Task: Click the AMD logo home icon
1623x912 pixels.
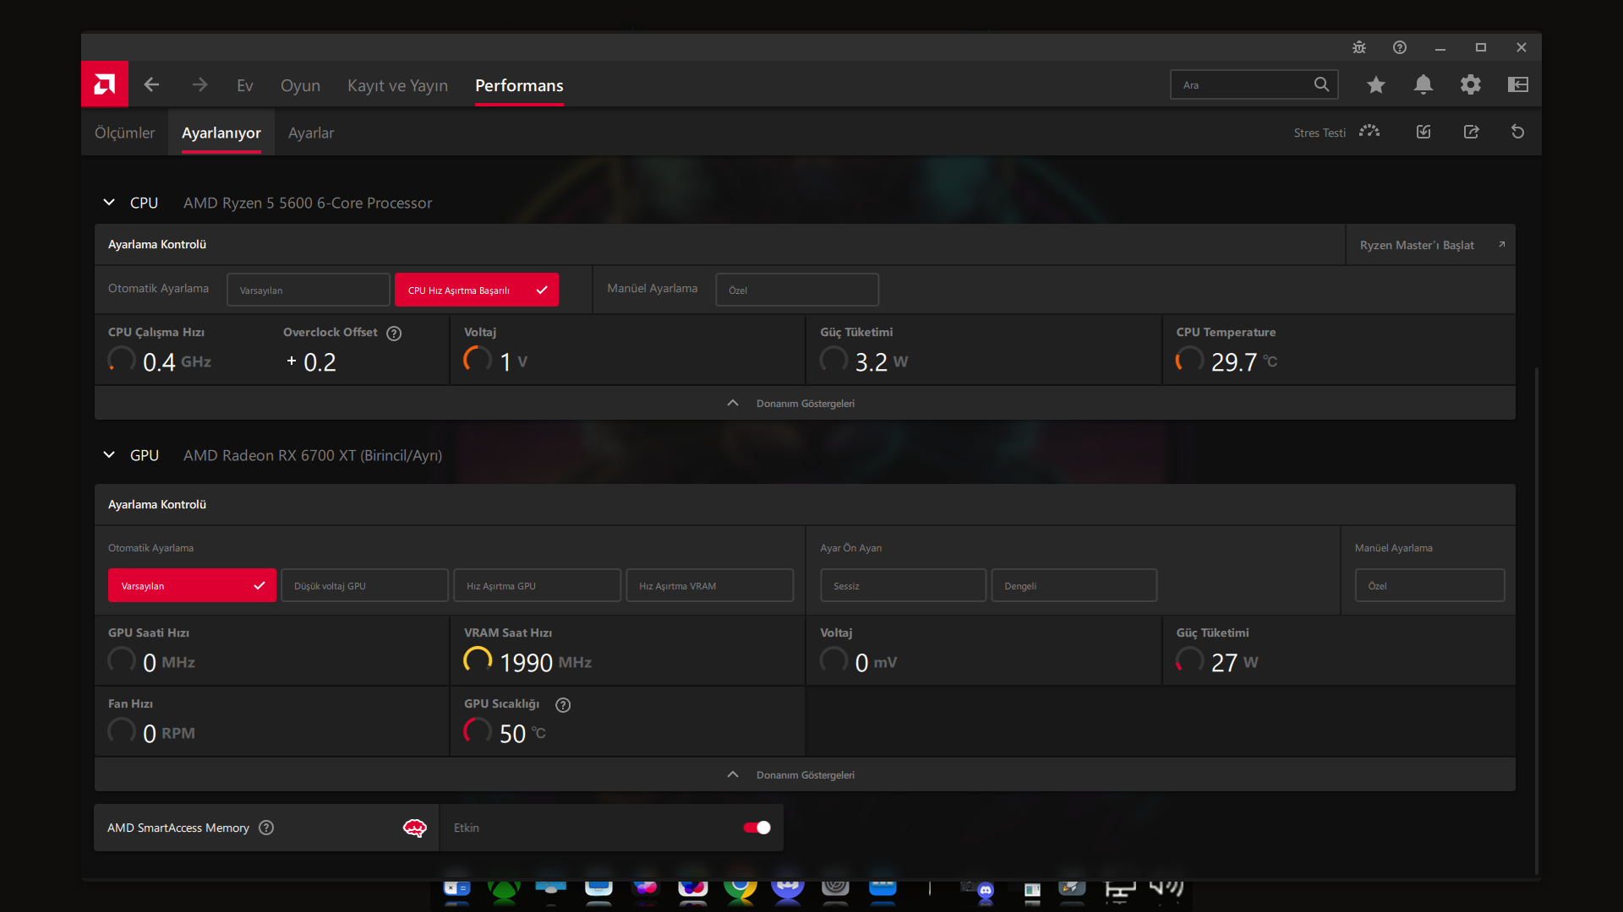Action: pos(105,84)
